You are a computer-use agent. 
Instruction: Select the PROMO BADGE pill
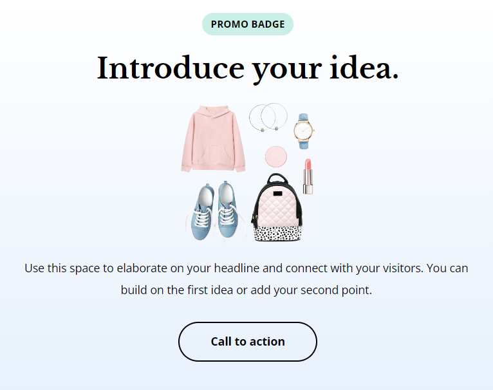247,24
